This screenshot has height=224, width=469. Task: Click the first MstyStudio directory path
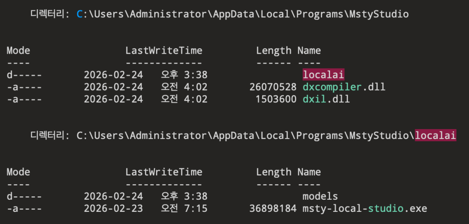(243, 14)
